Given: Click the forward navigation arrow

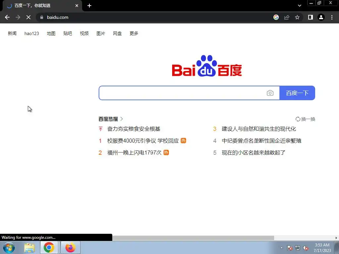Looking at the screenshot, I should point(18,17).
